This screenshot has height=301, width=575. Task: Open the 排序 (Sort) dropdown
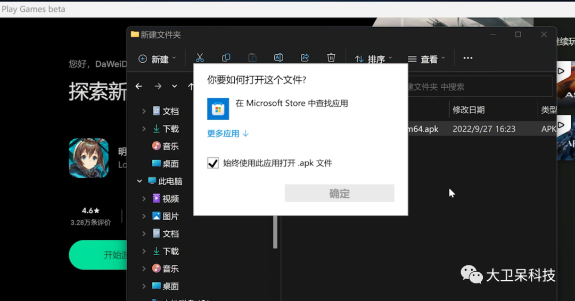coord(374,59)
